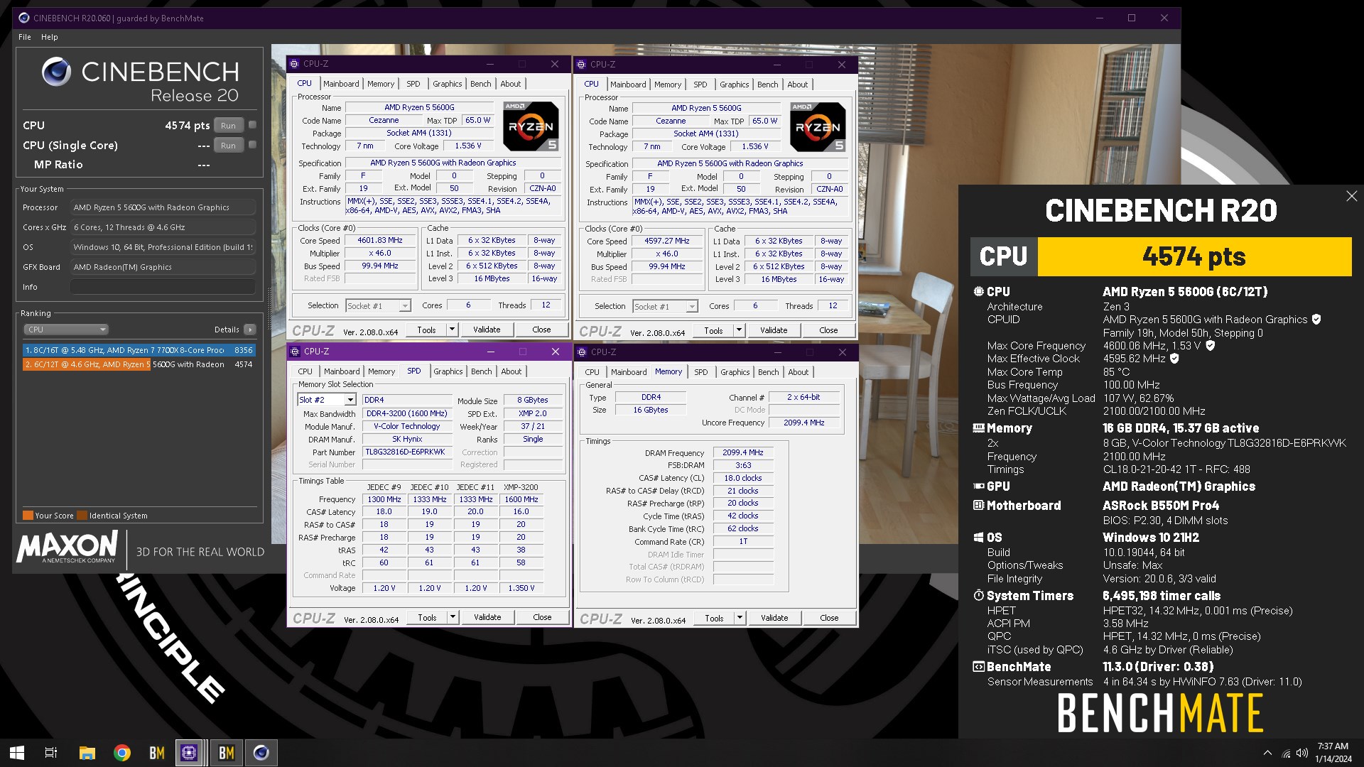Show hidden system tray icons
Viewport: 1364px width, 767px height.
point(1267,753)
